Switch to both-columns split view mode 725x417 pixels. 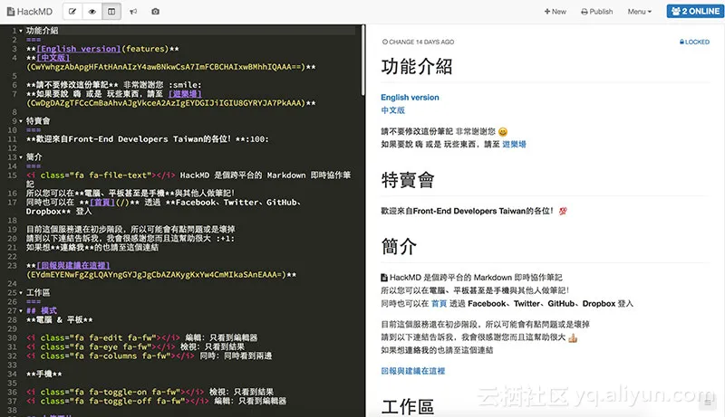click(x=111, y=12)
